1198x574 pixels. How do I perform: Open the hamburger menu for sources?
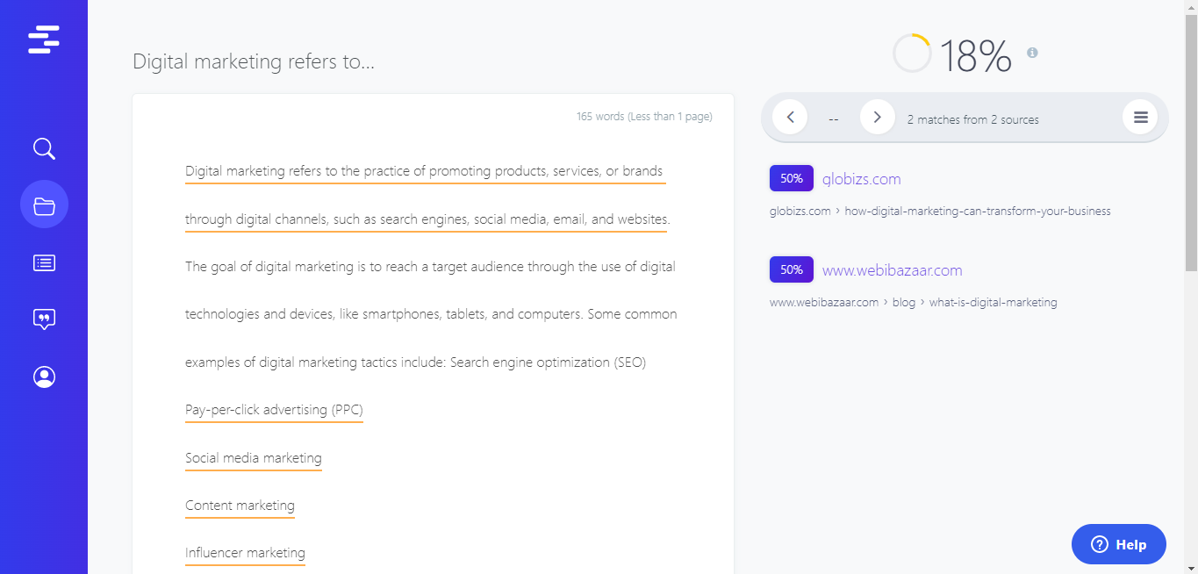[1140, 117]
